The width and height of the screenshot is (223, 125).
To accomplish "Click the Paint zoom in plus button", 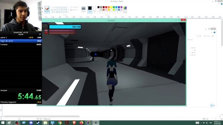I will [222, 119].
